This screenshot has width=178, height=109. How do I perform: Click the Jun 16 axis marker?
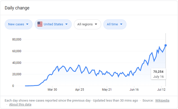134,90
